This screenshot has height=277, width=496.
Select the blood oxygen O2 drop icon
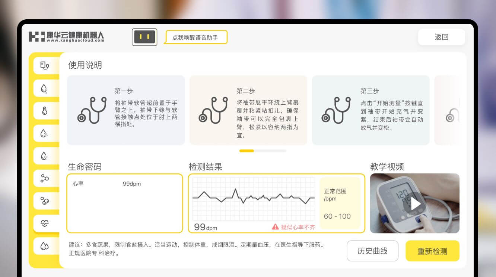tap(45, 89)
